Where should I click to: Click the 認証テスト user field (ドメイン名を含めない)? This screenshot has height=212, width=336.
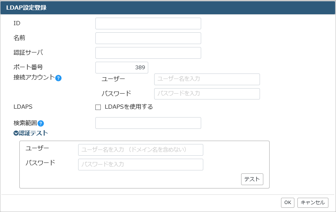coord(141,150)
